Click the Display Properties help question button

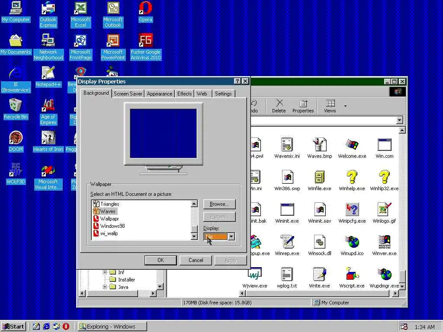(238, 81)
